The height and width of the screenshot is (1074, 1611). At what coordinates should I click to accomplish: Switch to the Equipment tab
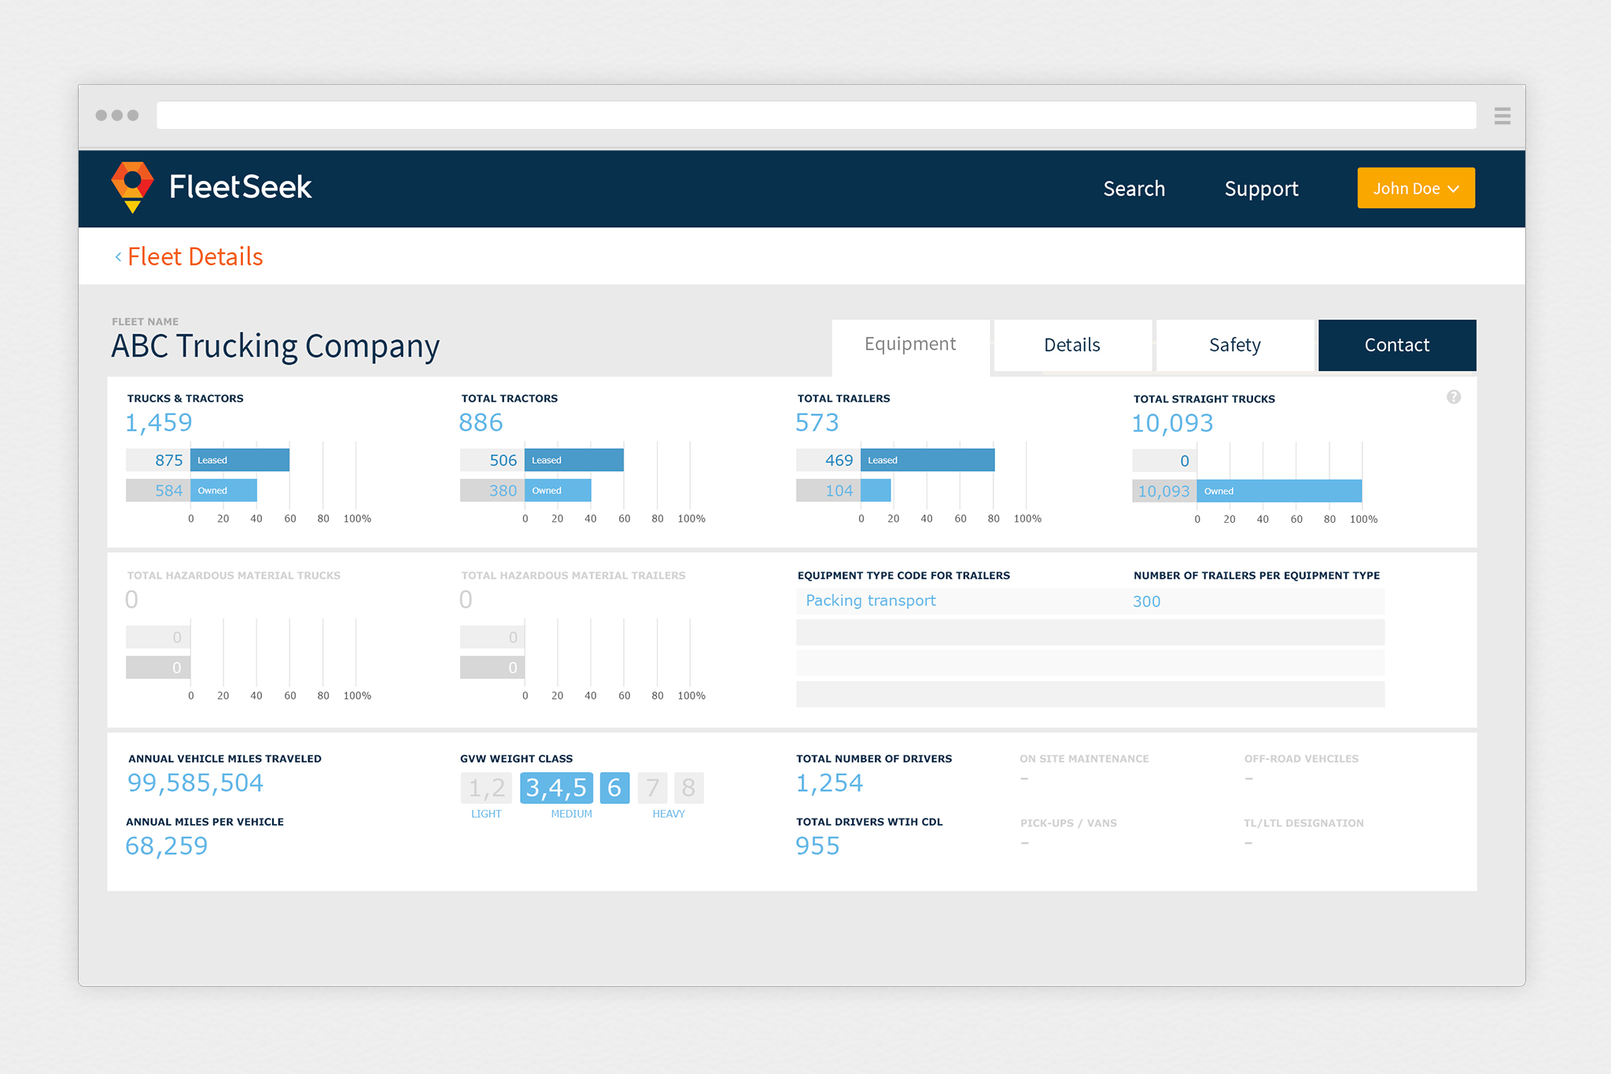coord(910,344)
